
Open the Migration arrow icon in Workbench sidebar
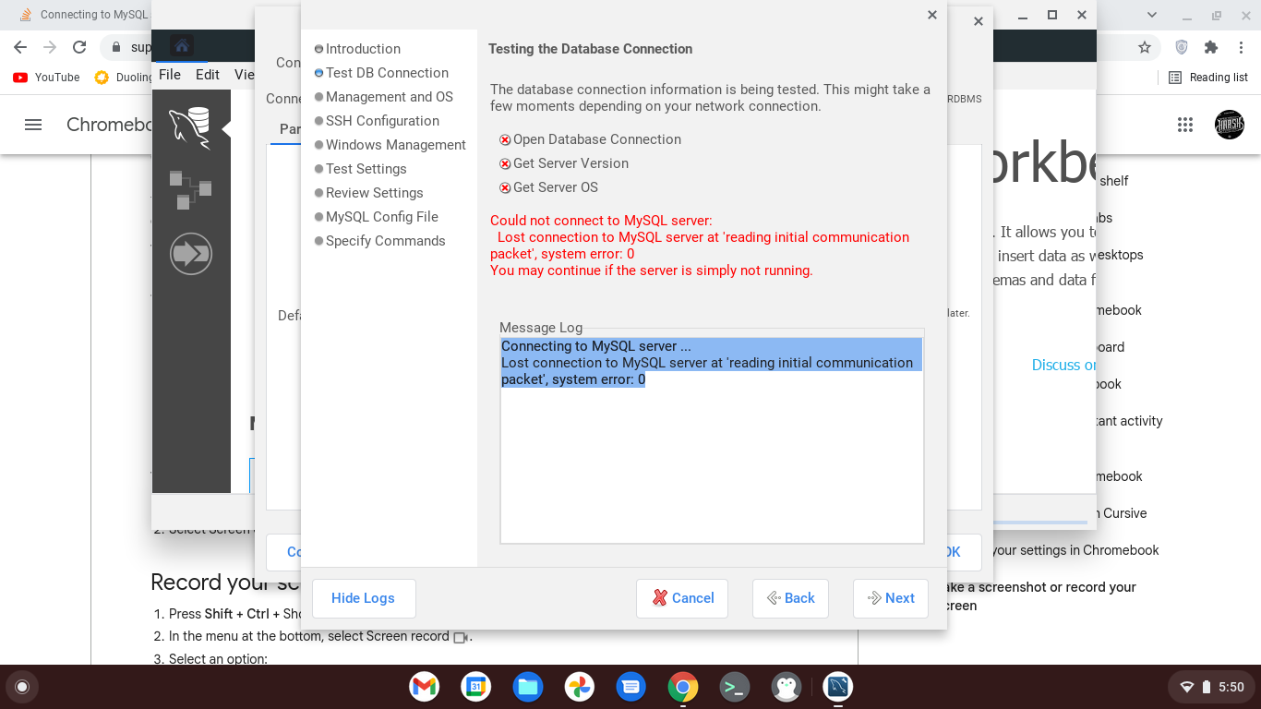pyautogui.click(x=191, y=253)
